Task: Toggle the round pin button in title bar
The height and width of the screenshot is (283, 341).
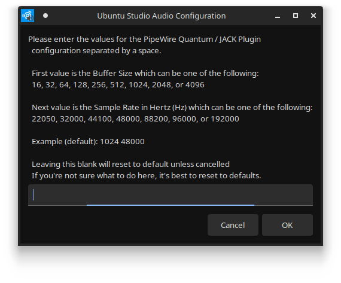Action: pyautogui.click(x=45, y=16)
